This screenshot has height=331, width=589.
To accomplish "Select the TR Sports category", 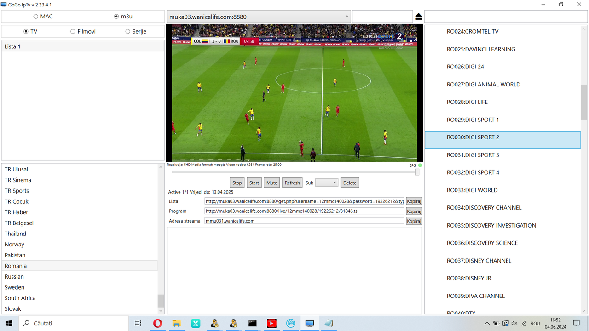I will [x=79, y=191].
